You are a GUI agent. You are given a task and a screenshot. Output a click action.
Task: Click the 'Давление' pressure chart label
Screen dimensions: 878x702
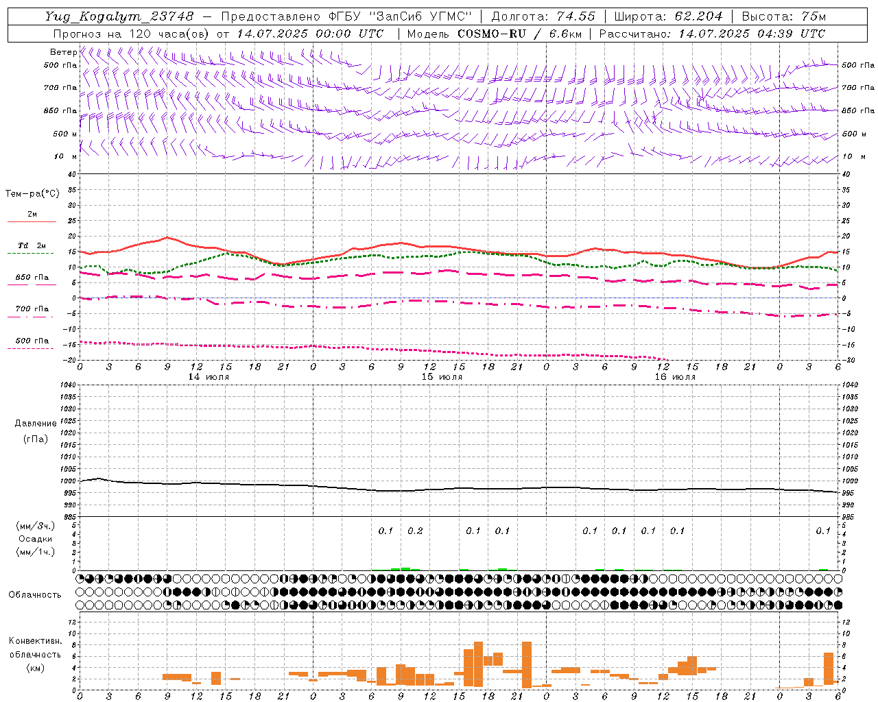click(36, 424)
